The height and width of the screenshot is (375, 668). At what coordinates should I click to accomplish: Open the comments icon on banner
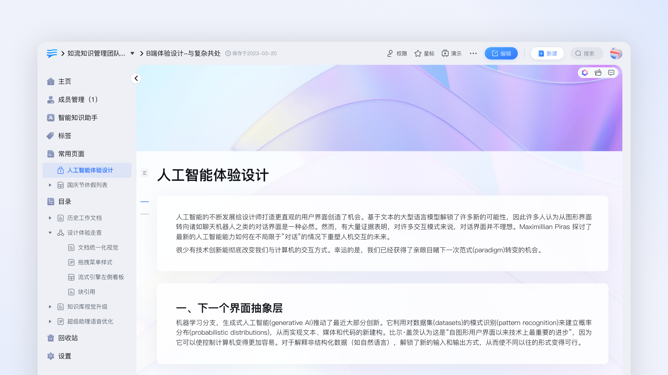tap(611, 73)
